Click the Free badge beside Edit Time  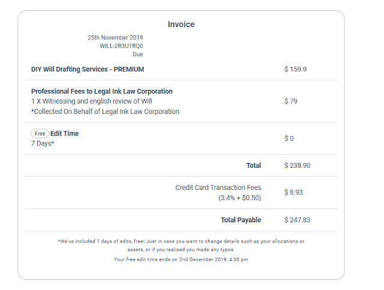pyautogui.click(x=40, y=134)
